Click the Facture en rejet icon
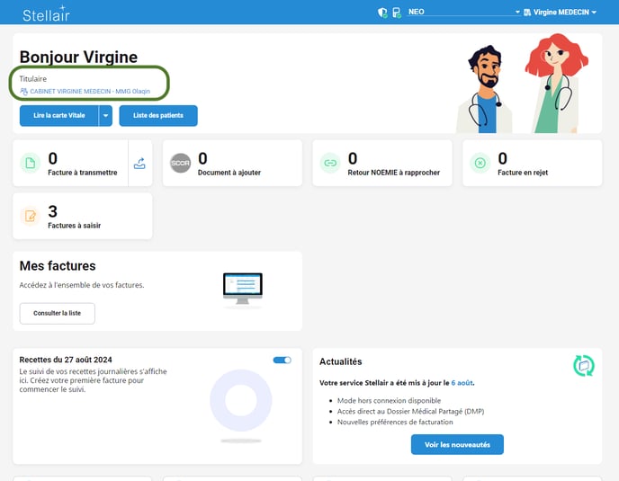 480,163
